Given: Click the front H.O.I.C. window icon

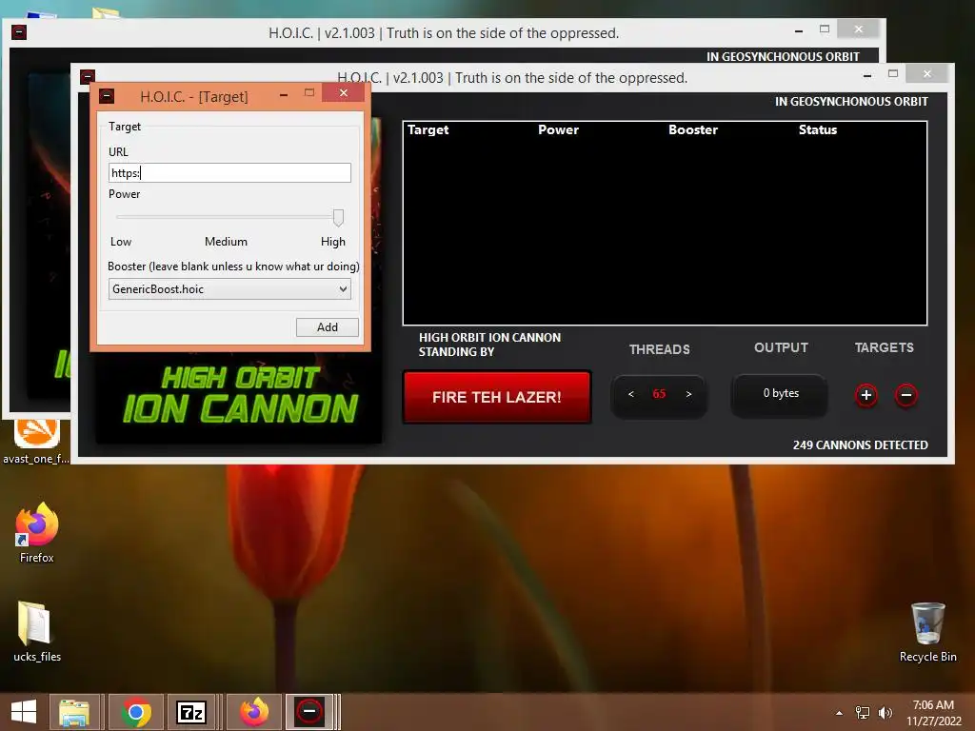Looking at the screenshot, I should click(88, 77).
